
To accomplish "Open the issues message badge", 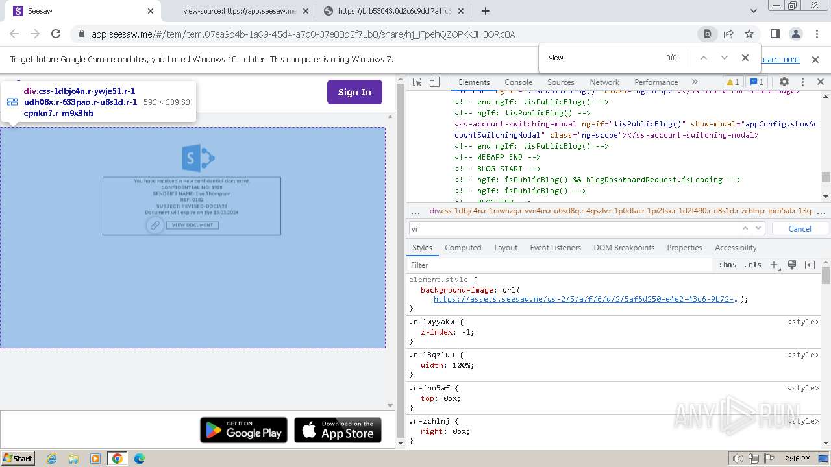I will 757,82.
